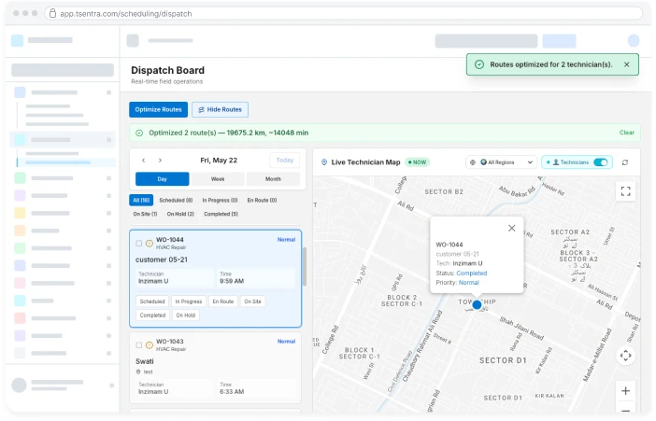
Task: Open the WO-1043 Swati work order card
Action: coord(216,368)
